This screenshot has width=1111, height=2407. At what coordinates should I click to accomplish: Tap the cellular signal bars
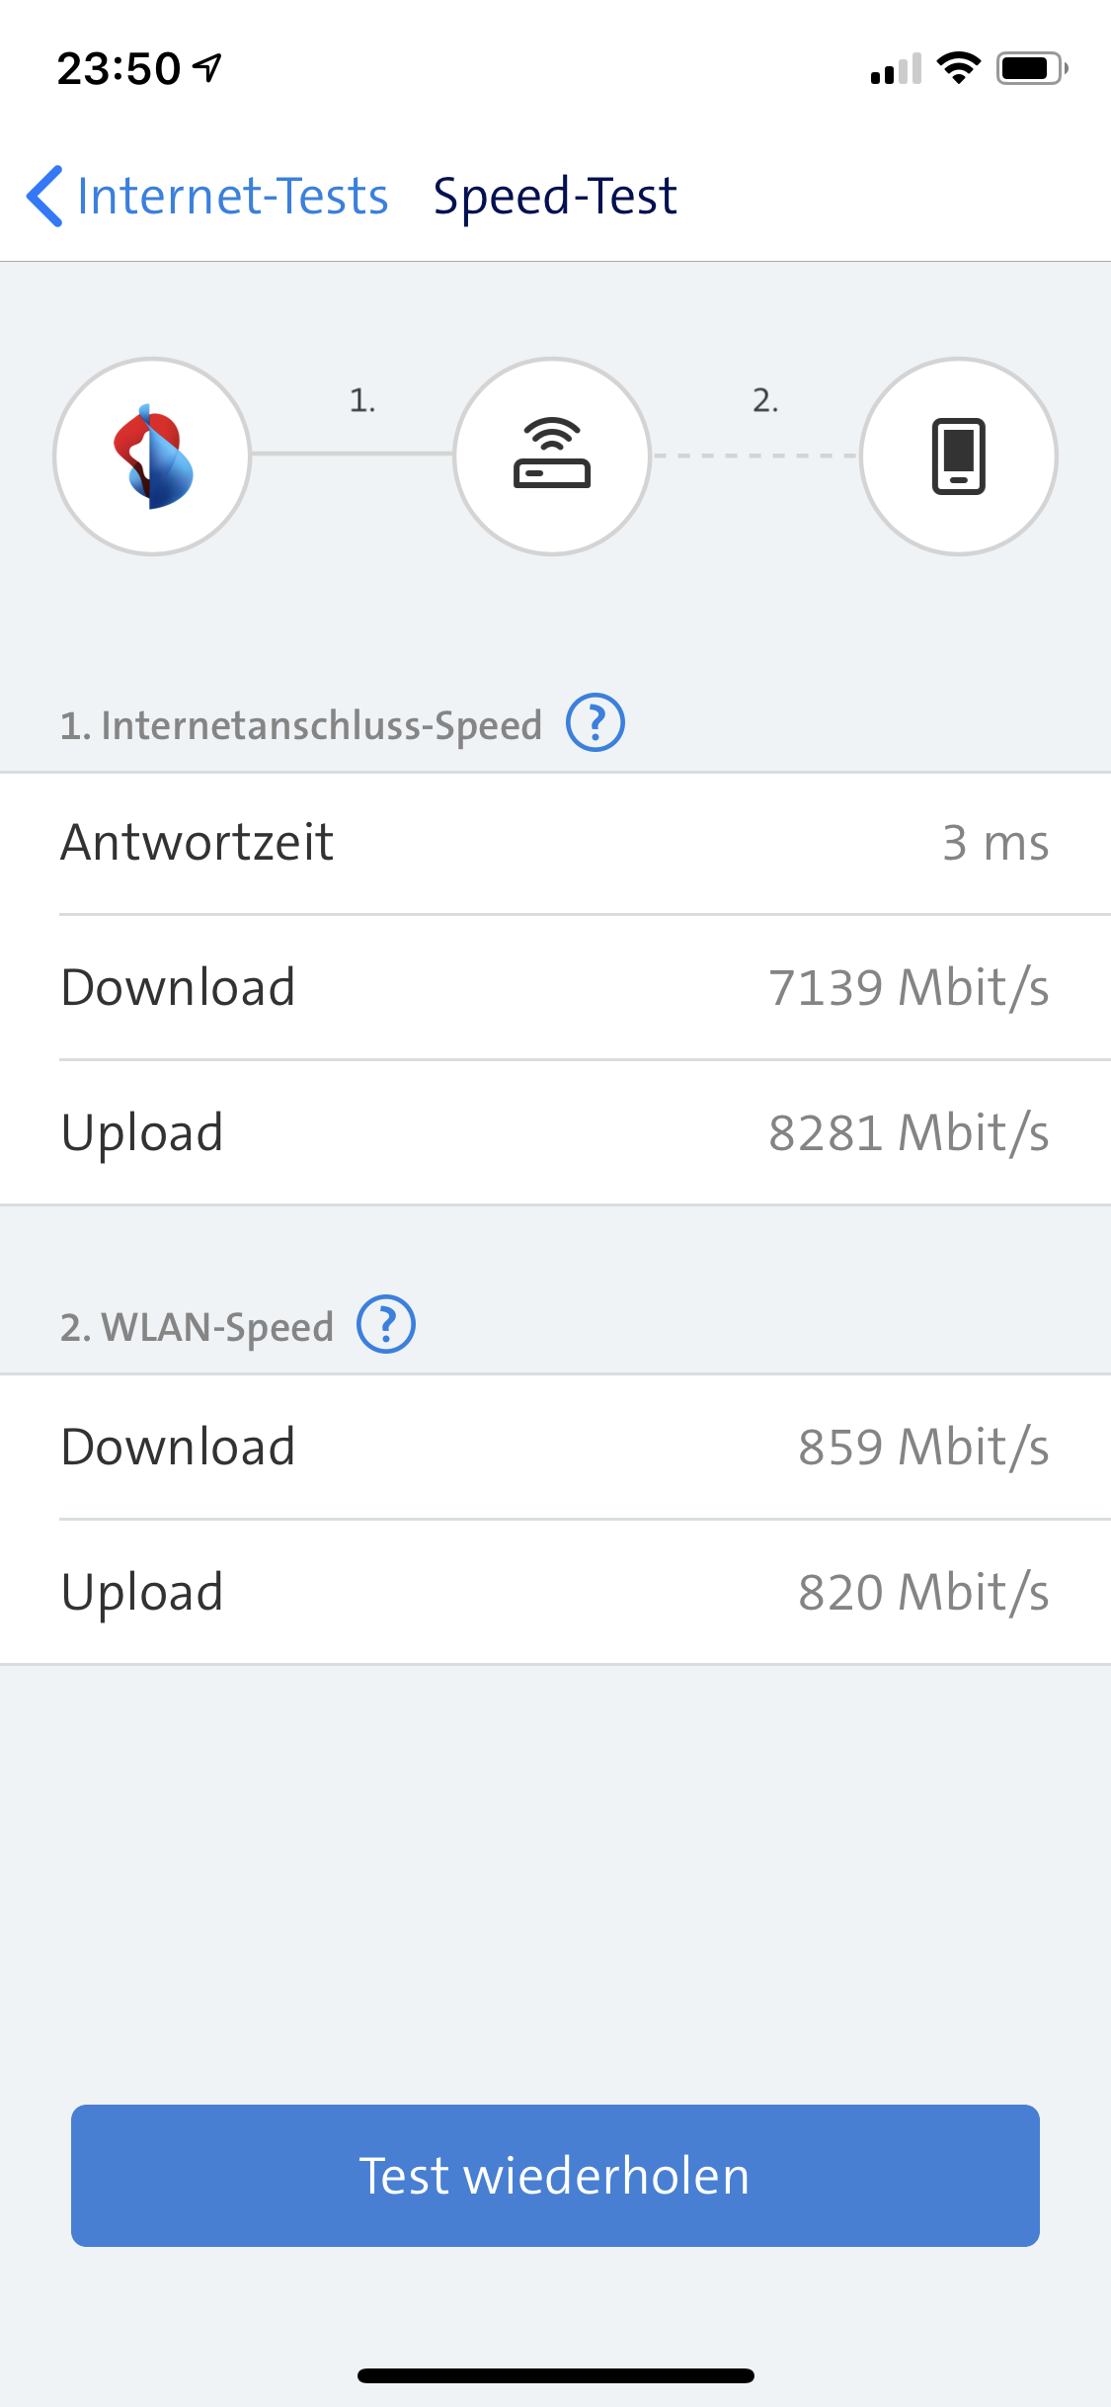tap(896, 69)
